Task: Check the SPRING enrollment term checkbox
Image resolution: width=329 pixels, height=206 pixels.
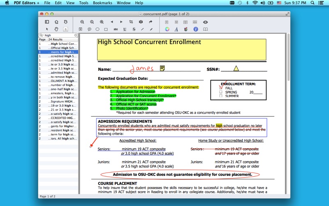Action: coord(221,92)
